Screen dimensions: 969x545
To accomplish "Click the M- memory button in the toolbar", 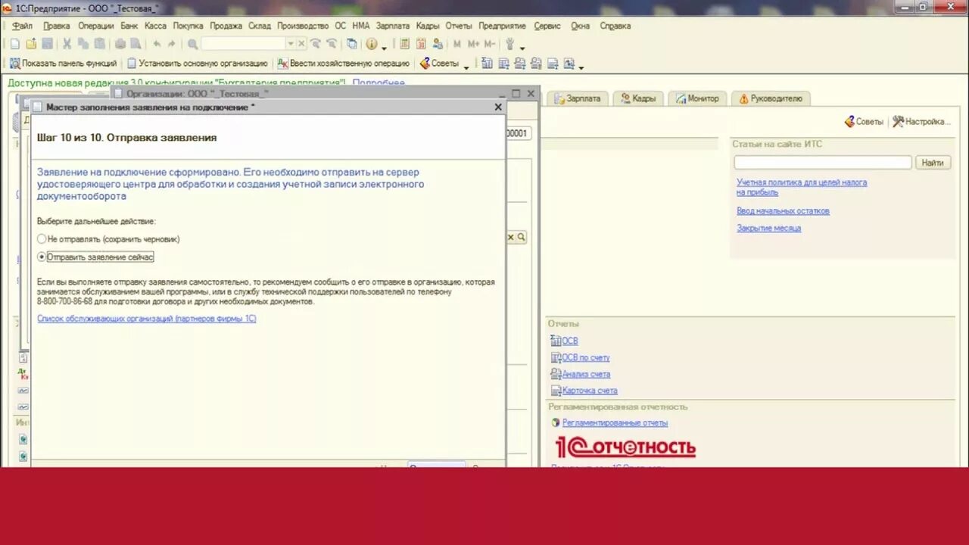I will 490,44.
